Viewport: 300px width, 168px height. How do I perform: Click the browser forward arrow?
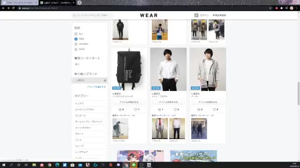tap(8, 8)
